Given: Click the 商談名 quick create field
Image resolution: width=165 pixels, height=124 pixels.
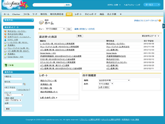Looking at the screenshot, I should (x=13, y=79).
